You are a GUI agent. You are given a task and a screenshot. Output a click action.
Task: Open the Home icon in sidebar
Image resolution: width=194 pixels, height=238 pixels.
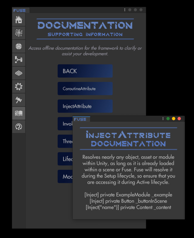[x=19, y=20]
